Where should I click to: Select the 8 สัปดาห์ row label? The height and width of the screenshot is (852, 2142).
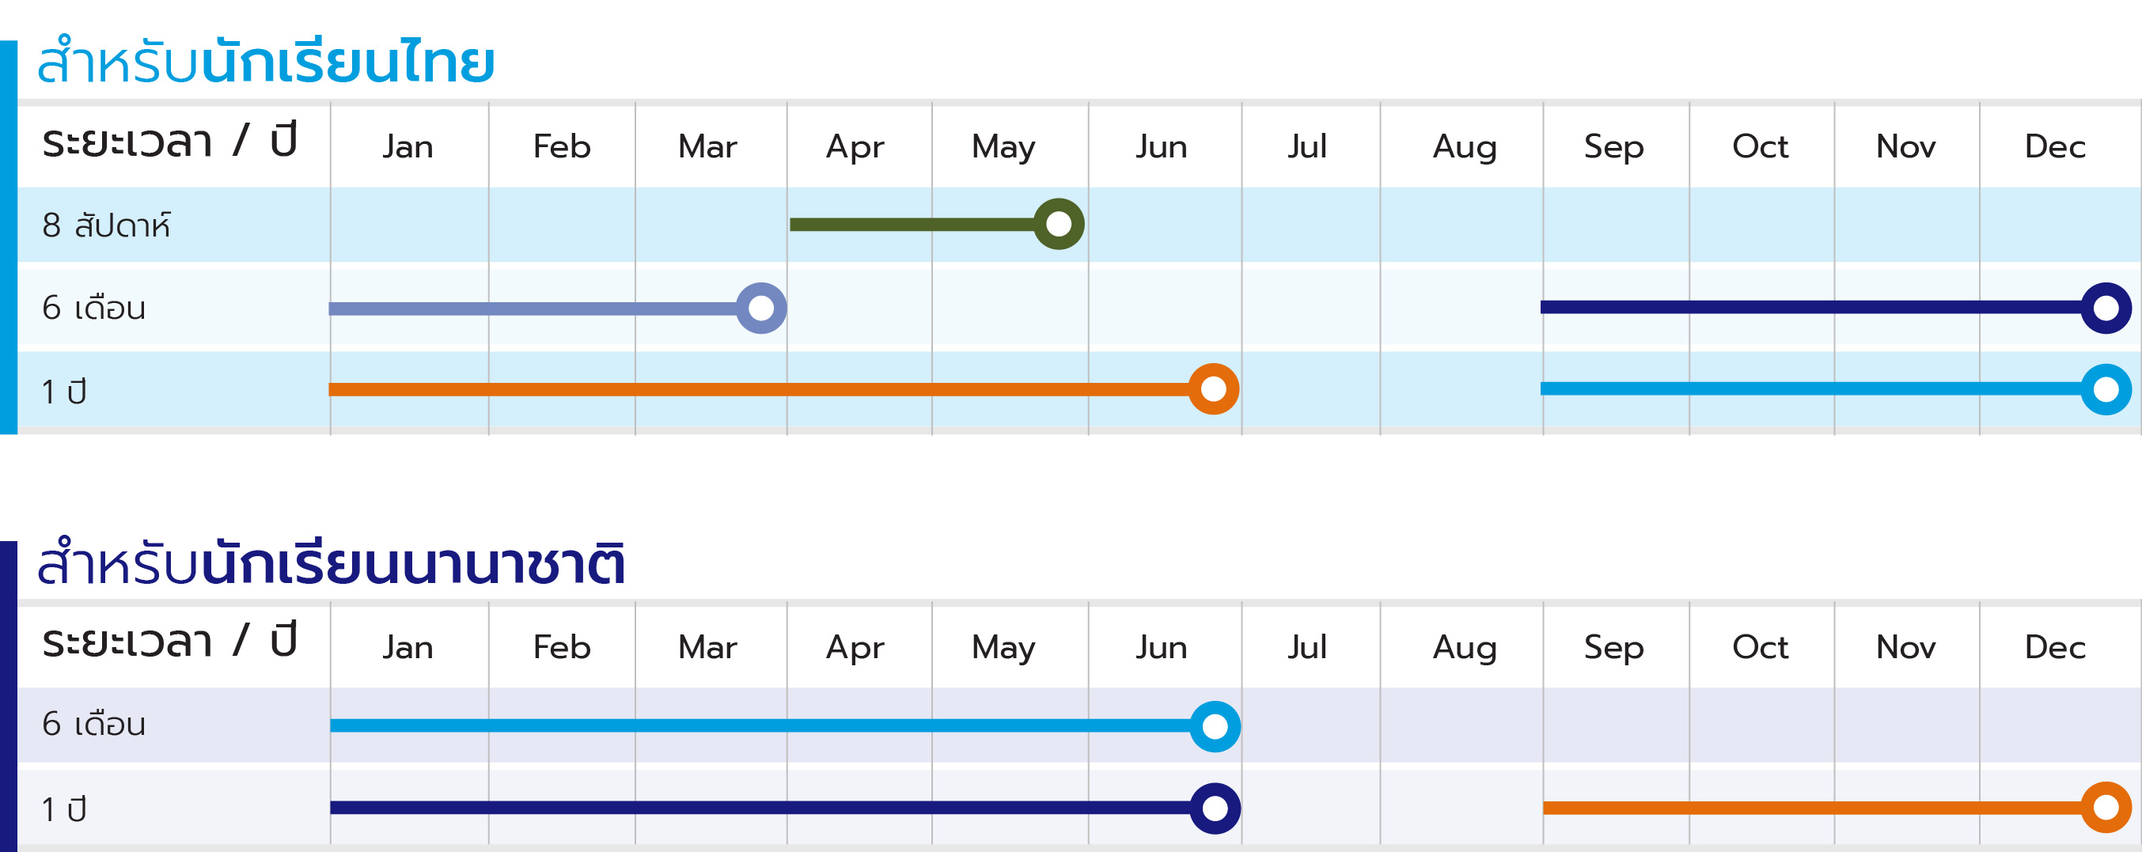[x=107, y=225]
